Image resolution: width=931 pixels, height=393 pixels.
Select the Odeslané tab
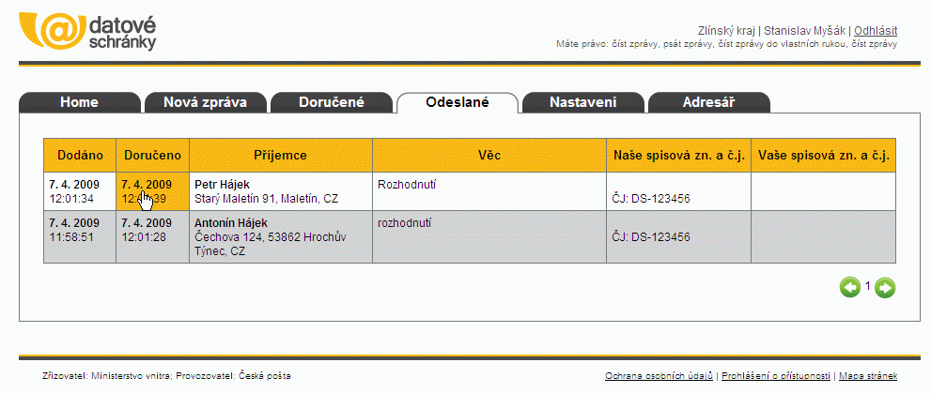[458, 102]
